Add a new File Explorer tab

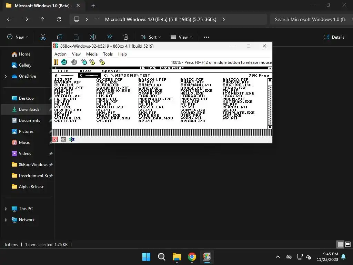(x=93, y=6)
